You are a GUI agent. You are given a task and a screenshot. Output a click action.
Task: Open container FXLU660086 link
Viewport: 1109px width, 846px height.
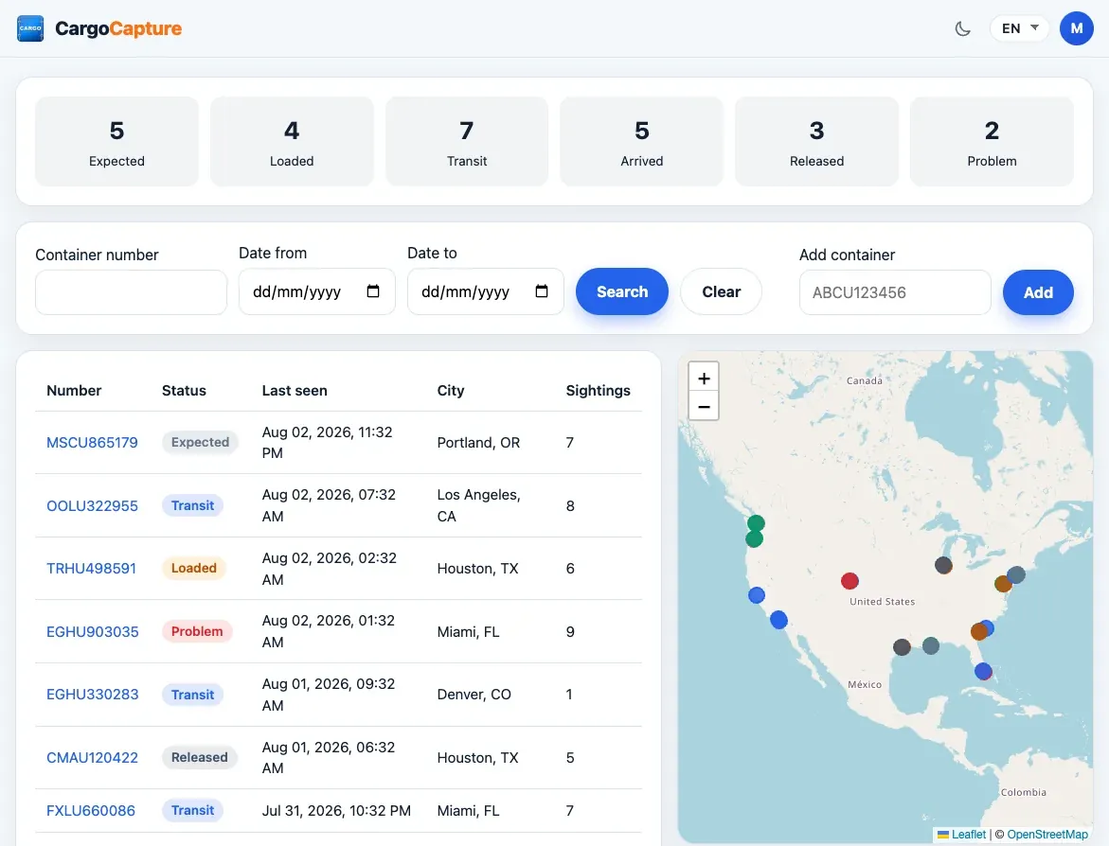point(91,811)
